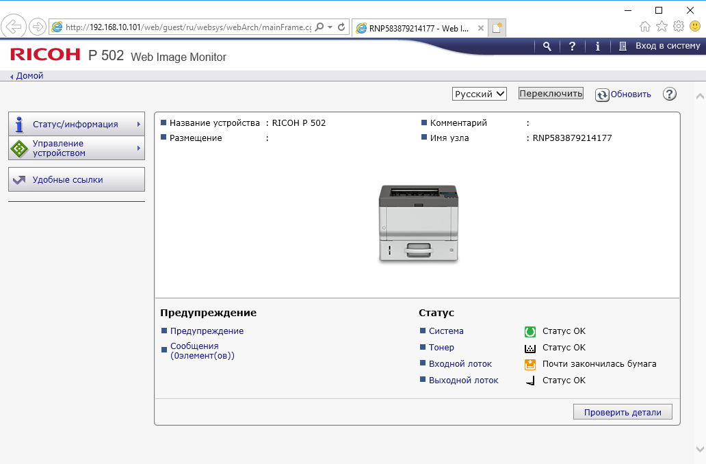Click the address bar search magnifier icon
The height and width of the screenshot is (464, 706).
(319, 27)
